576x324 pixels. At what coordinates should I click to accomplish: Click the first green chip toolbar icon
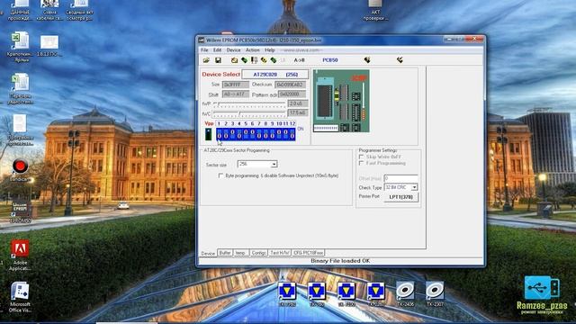coord(244,60)
